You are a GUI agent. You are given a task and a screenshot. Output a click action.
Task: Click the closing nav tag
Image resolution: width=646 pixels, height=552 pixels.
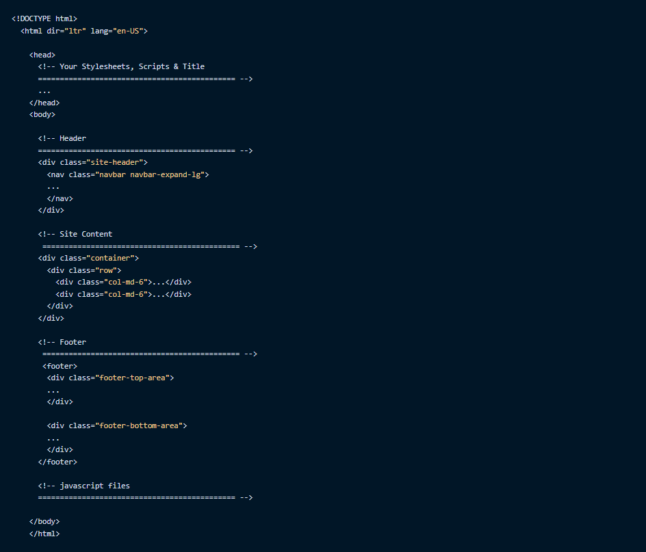pyautogui.click(x=60, y=198)
